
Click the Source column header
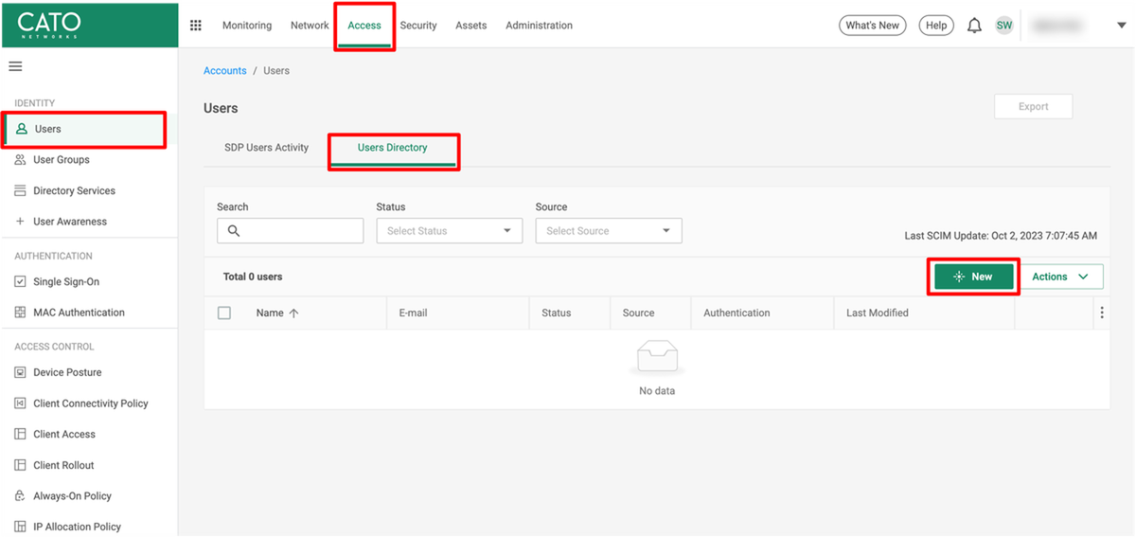coord(638,313)
